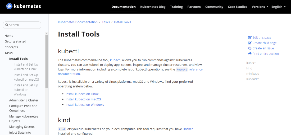
Task: Open sidebar item Install and Set Up kubectl on macOS
Action: point(26,77)
